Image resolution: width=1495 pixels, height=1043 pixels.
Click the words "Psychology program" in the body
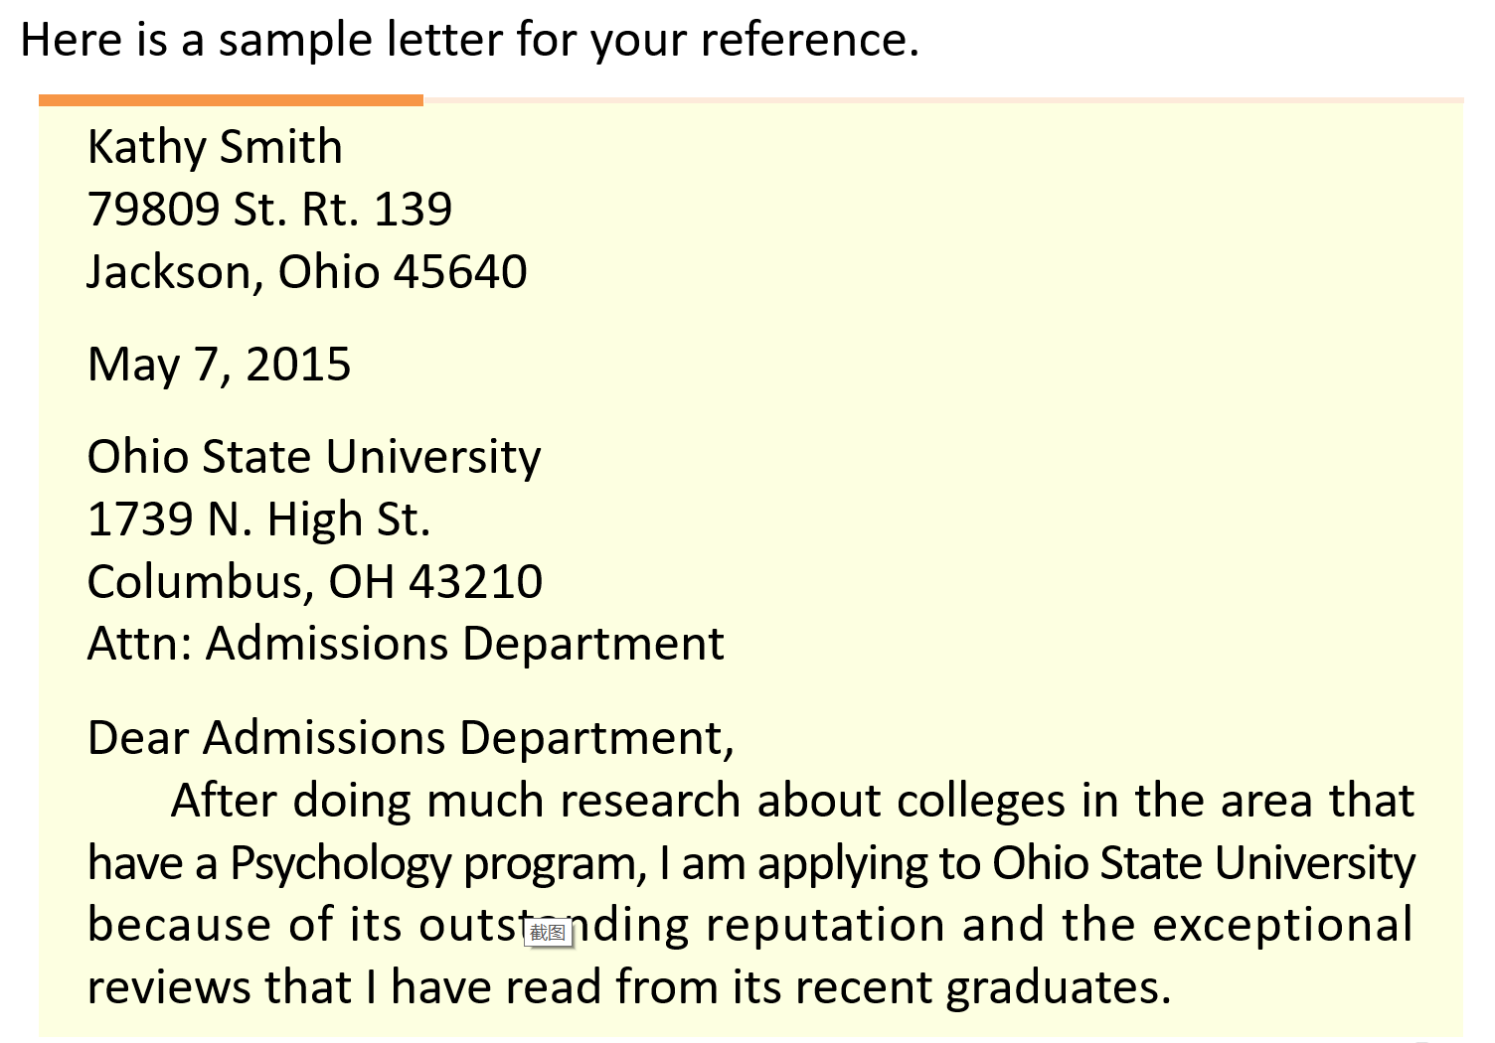437,863
